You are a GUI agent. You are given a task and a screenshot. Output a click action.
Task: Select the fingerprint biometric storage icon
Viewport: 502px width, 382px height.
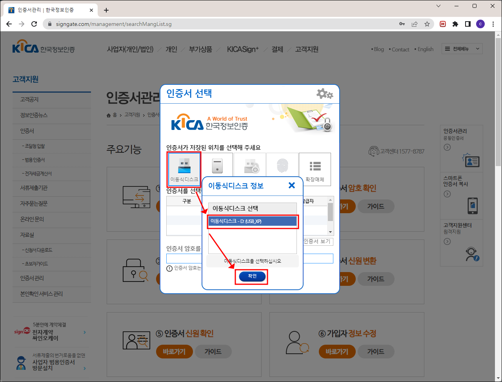tap(282, 165)
